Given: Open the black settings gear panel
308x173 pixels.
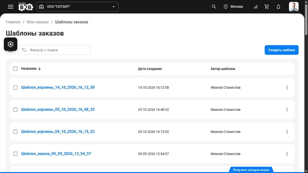Looking at the screenshot, I should click(x=11, y=44).
